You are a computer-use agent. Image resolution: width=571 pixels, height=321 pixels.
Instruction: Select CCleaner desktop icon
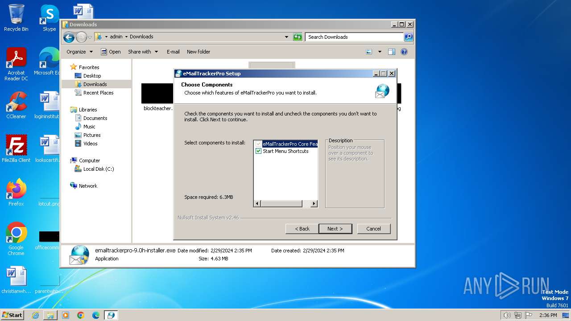click(x=16, y=105)
